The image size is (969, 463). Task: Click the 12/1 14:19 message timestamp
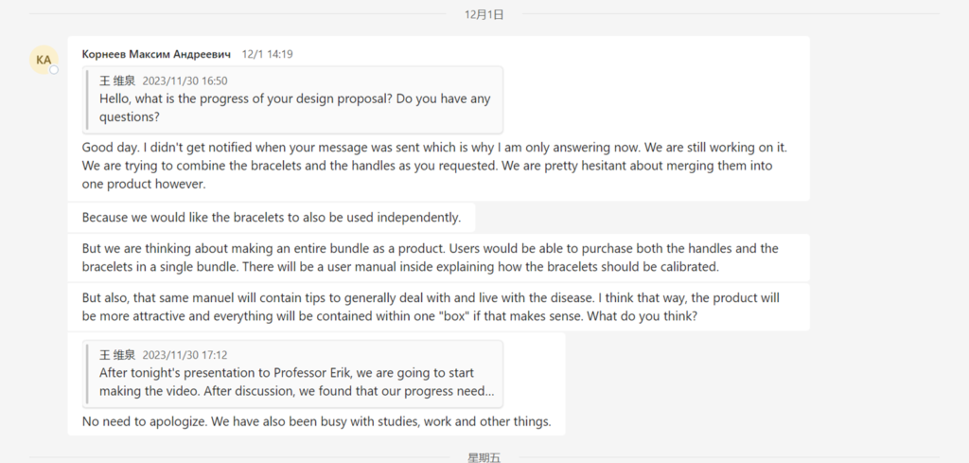[x=267, y=54]
